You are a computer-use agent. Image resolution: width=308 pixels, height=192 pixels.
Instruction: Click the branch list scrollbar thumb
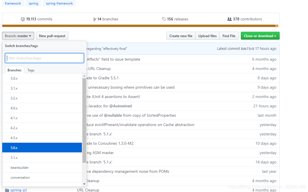tap(84, 120)
